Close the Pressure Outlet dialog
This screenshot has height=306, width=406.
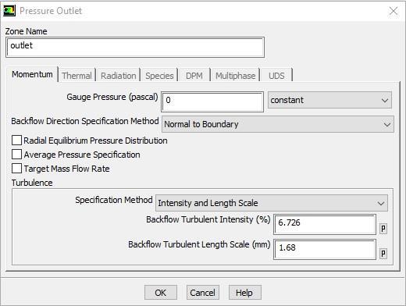(394, 11)
